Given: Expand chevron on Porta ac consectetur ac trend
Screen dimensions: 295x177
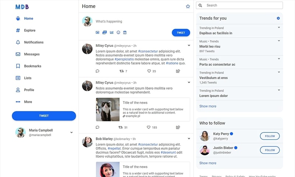Looking at the screenshot, I should (x=279, y=59).
